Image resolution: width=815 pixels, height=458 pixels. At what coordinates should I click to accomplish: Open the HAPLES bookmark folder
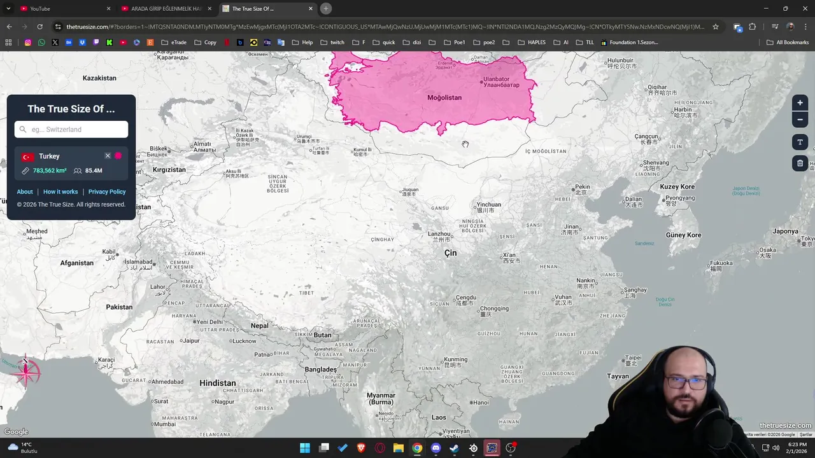[x=531, y=43]
